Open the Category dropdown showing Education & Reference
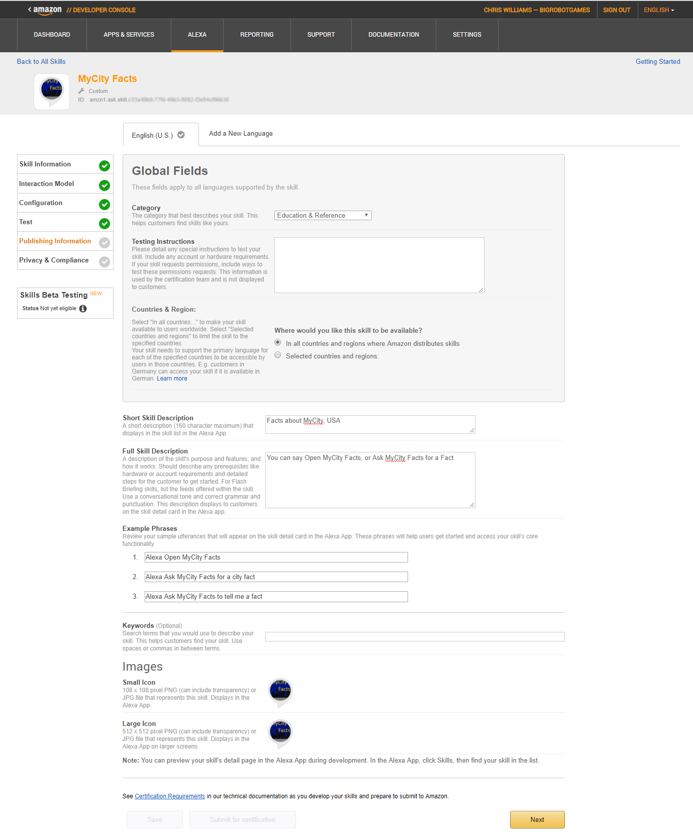693x836 pixels. click(323, 215)
